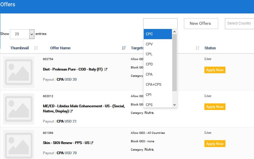Click the dropdown list scrollbar thumb
Image resolution: width=254 pixels, height=159 pixels.
pyautogui.click(x=174, y=62)
